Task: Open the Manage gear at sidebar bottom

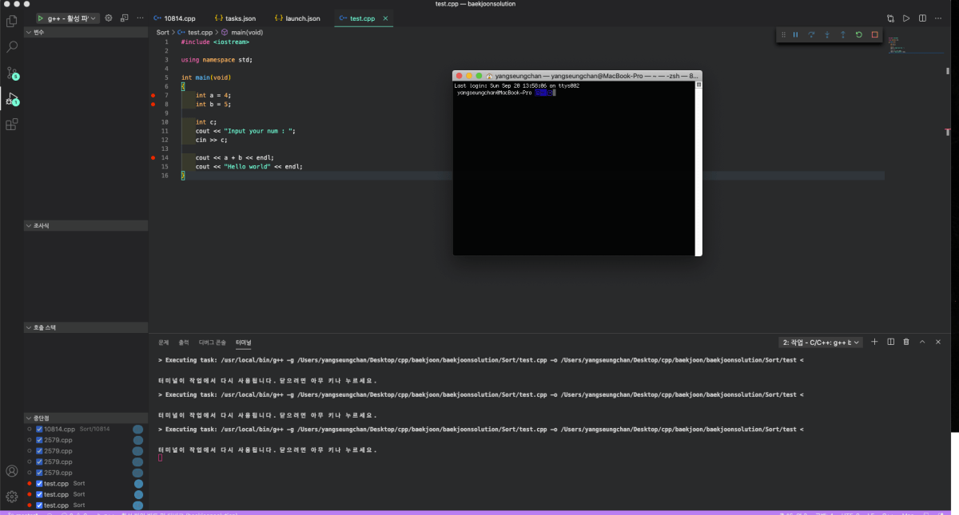Action: point(11,497)
